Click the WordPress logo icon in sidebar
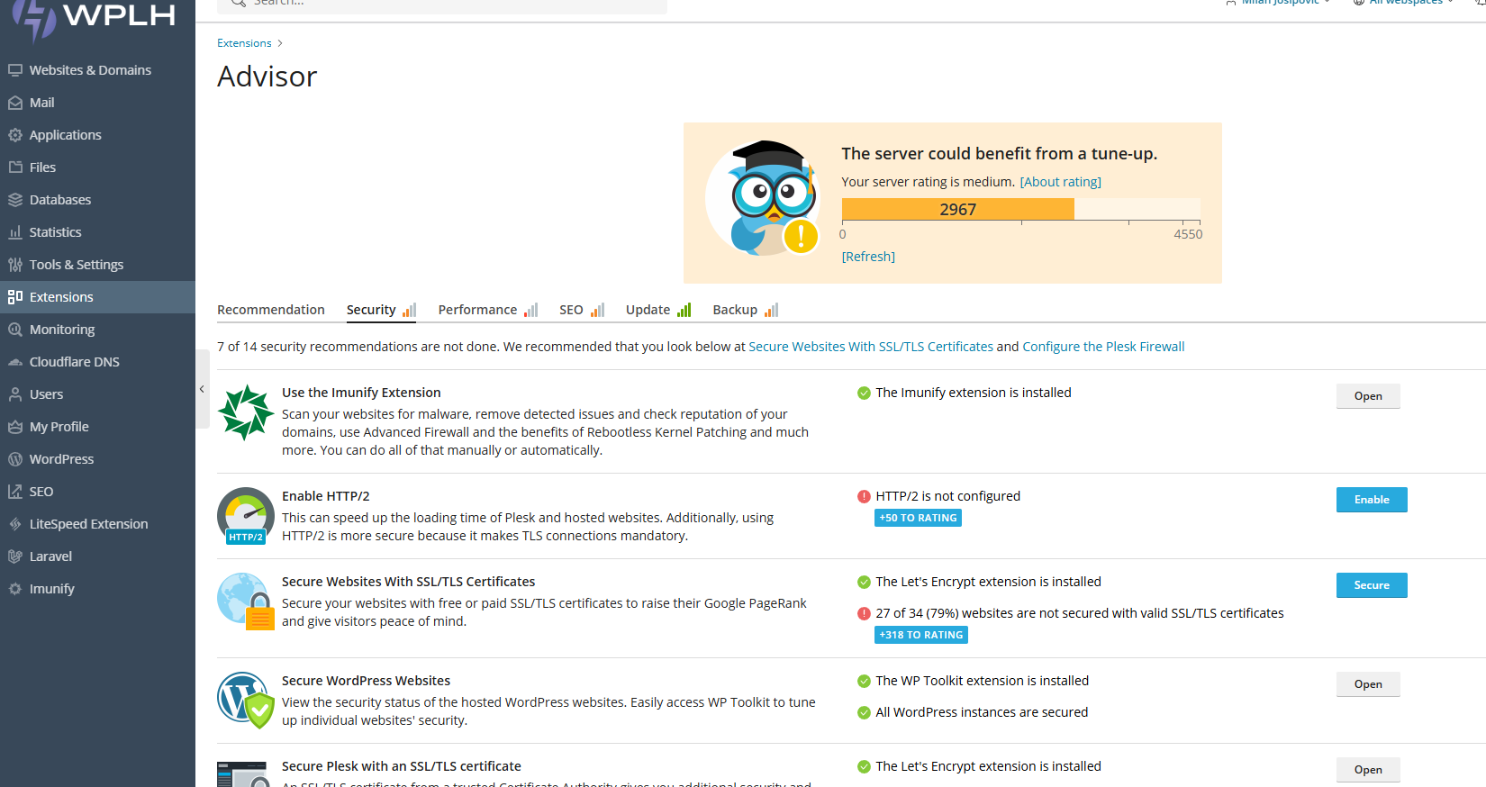The image size is (1486, 787). 15,459
